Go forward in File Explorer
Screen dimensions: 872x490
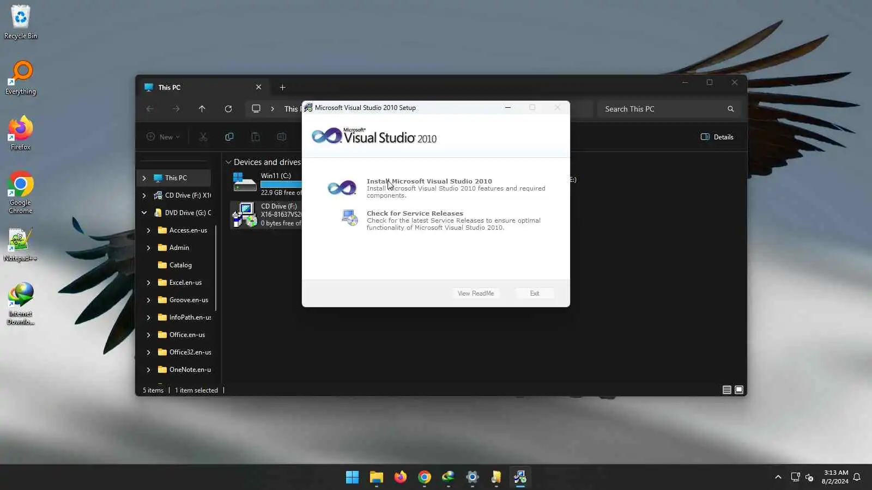click(x=176, y=109)
